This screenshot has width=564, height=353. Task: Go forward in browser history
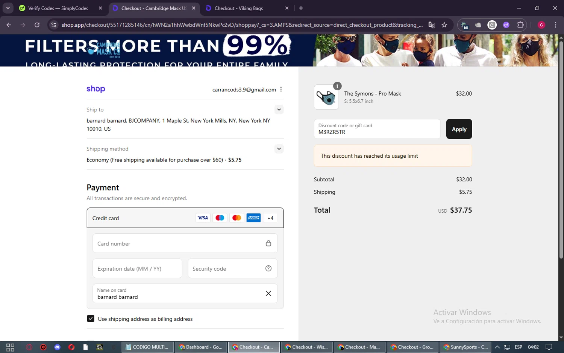point(23,25)
